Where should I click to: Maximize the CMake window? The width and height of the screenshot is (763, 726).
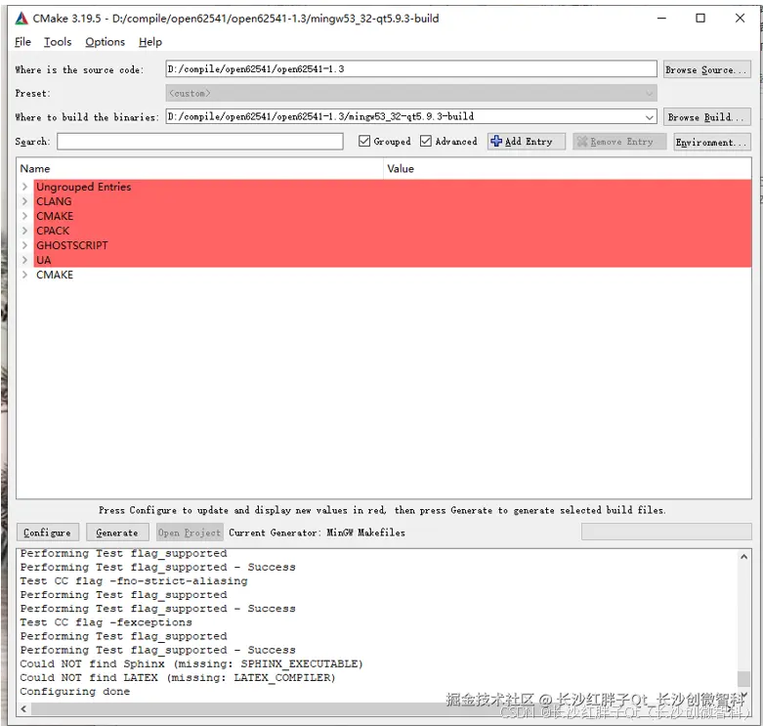[x=700, y=19]
